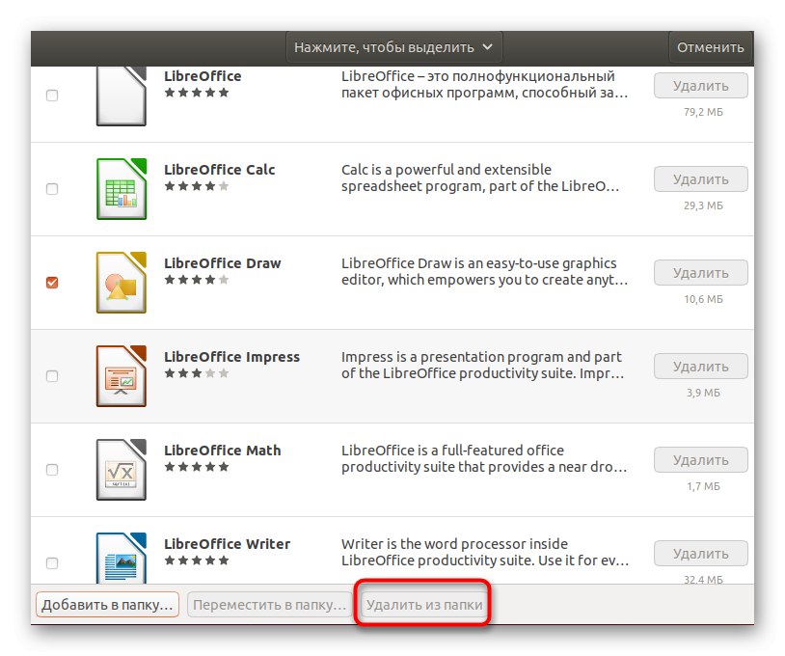
Task: Click the '3,9 МБ' size label
Action: pyautogui.click(x=703, y=393)
